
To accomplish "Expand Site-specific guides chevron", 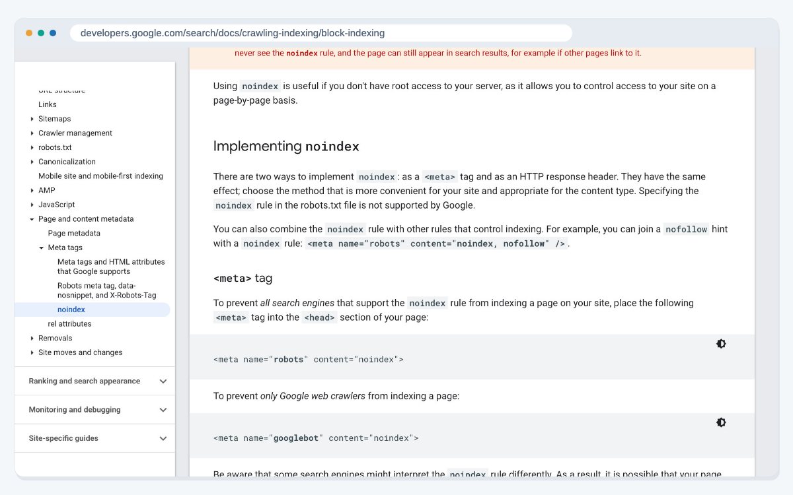I will [x=163, y=438].
